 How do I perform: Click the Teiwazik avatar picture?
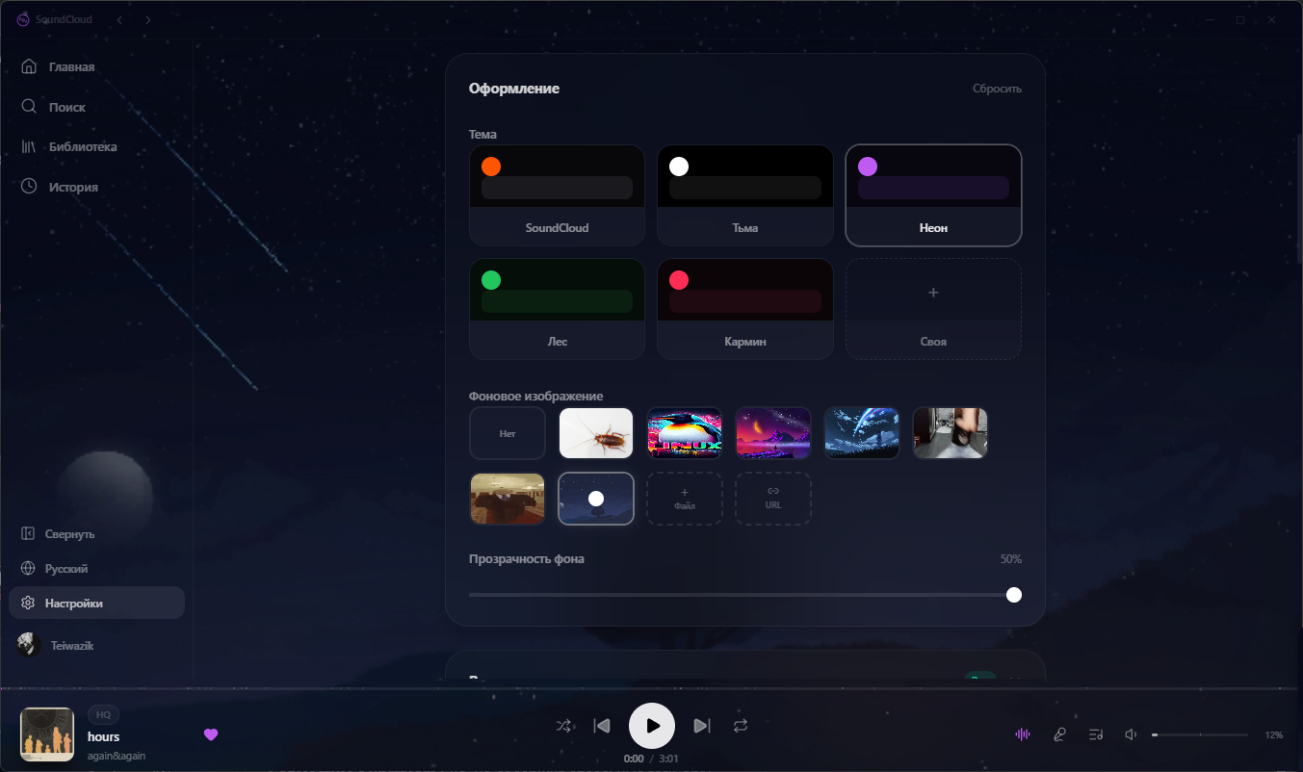point(28,645)
